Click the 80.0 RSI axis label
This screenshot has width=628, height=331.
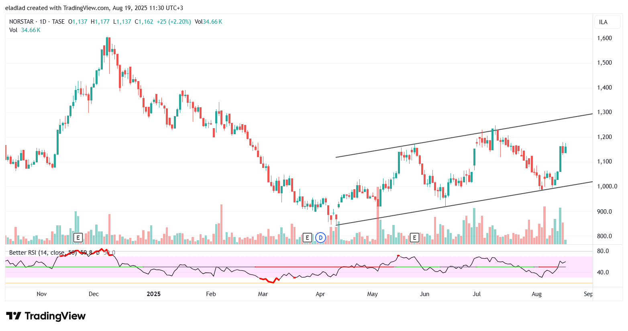pos(603,251)
